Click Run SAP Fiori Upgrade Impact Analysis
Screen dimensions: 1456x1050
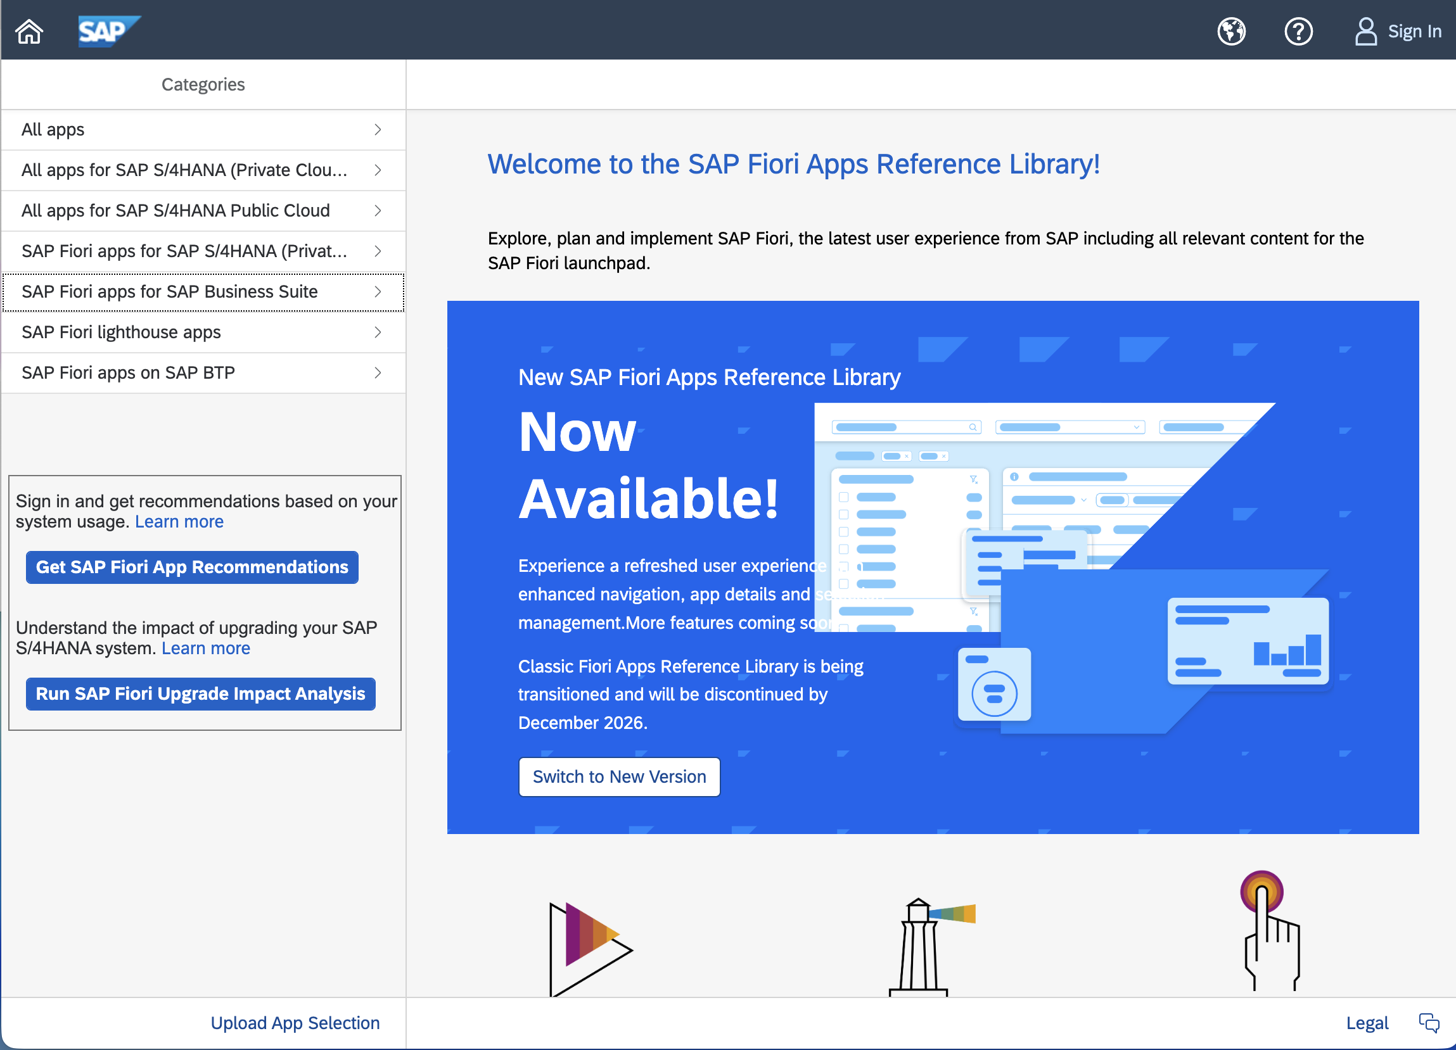tap(200, 693)
